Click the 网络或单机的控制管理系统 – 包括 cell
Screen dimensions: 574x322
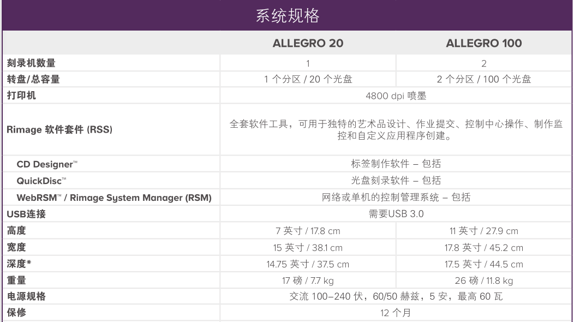point(396,198)
